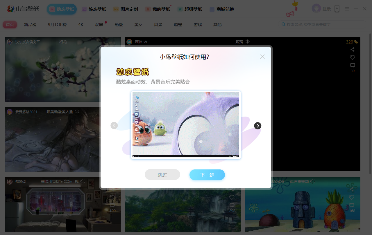372x235 pixels.
Task: Click the 320 coin price on 鲸落
Action: point(352,42)
